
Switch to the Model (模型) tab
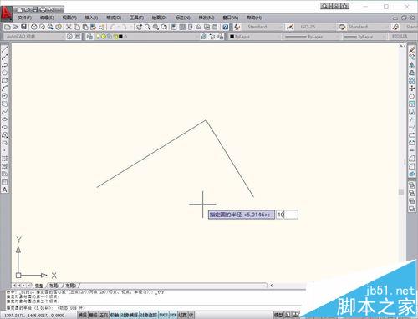[x=39, y=286]
